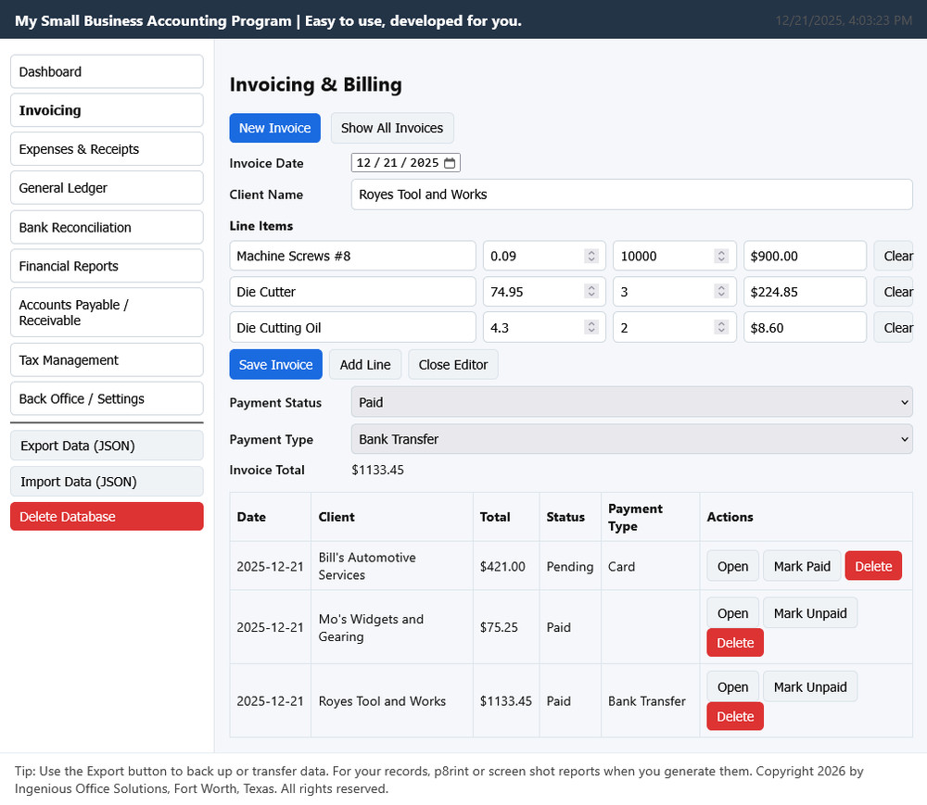Save the current invoice
927x805 pixels.
[275, 364]
